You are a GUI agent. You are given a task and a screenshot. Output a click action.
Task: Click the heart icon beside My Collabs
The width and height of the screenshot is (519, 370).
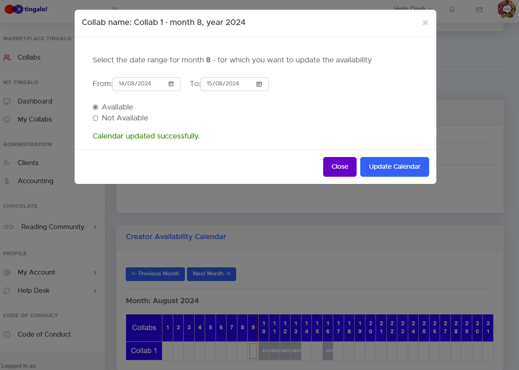6,119
